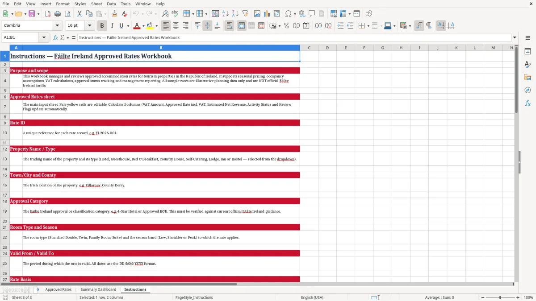Select row header 10
Image resolution: width=536 pixels, height=301 pixels.
pos(5,133)
